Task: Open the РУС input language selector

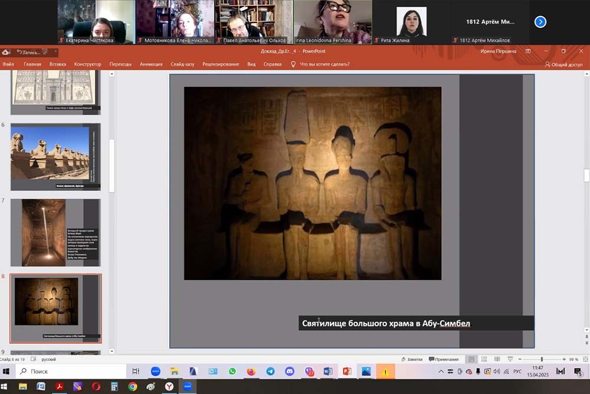Action: click(517, 372)
